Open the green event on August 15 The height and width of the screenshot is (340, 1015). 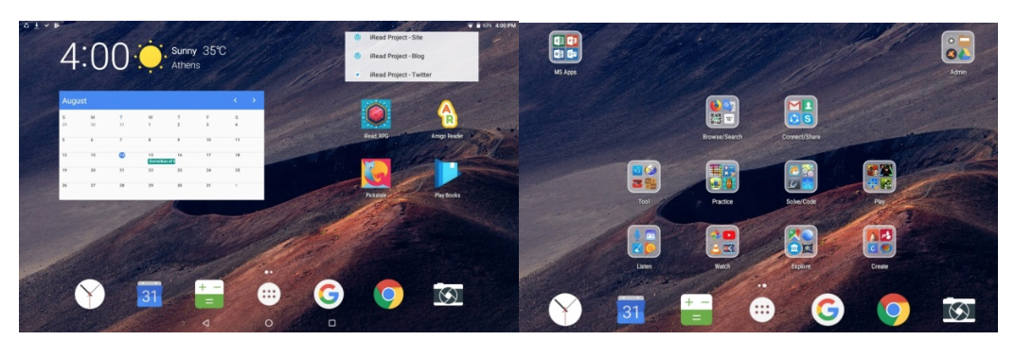pos(161,161)
